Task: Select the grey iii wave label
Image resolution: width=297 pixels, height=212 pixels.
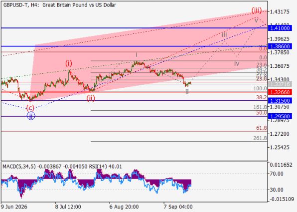Action: (224, 35)
